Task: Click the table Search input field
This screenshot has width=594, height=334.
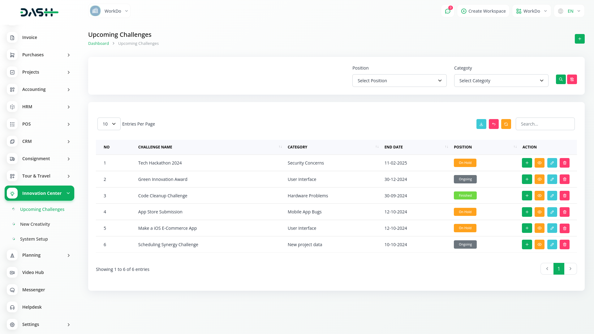Action: (545, 124)
